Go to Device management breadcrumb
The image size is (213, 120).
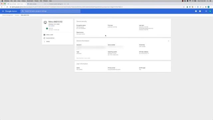[x=8, y=15]
